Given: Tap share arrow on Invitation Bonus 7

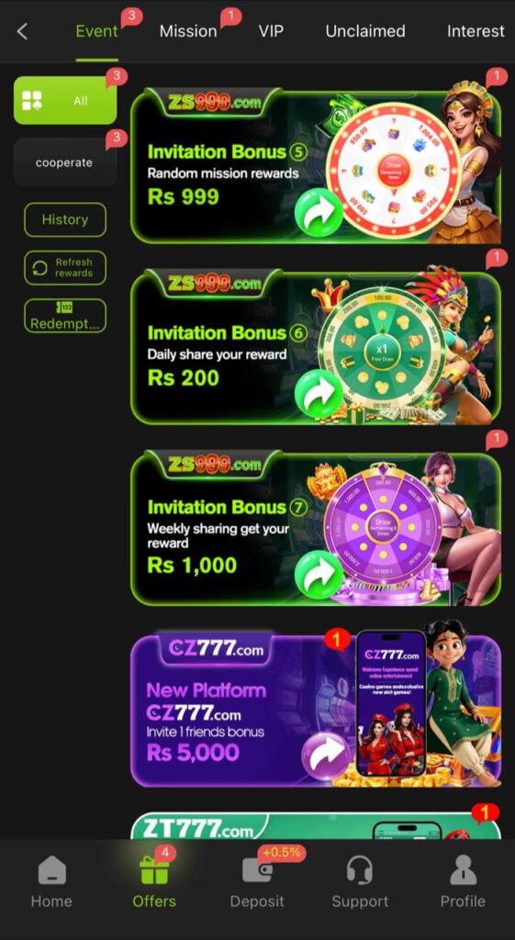Looking at the screenshot, I should 319,575.
